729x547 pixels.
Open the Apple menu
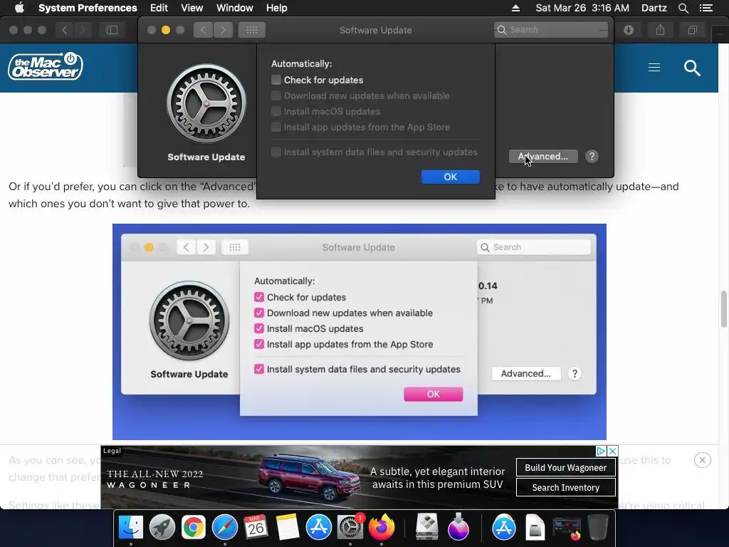[x=19, y=8]
